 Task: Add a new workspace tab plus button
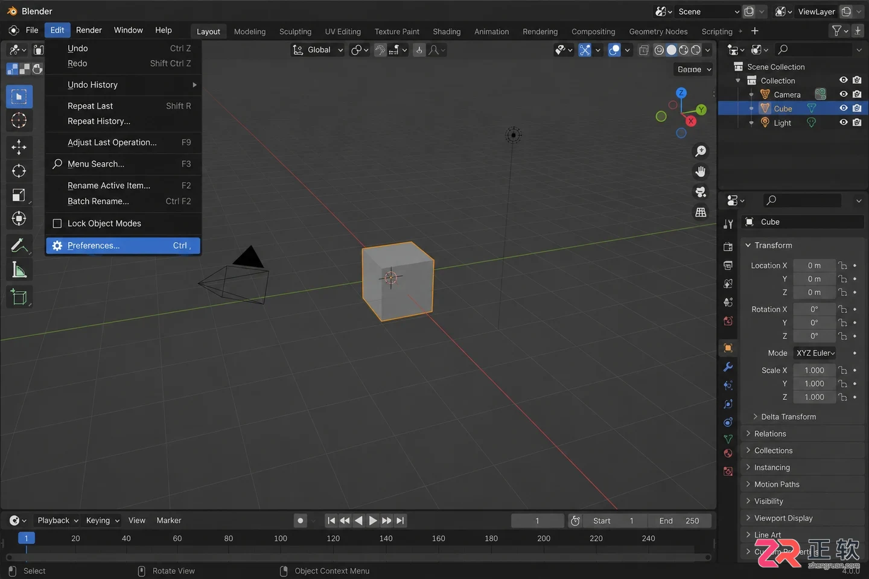(754, 31)
